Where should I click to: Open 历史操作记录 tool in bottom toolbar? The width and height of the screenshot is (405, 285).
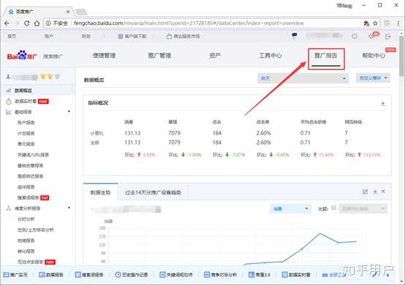point(132,275)
